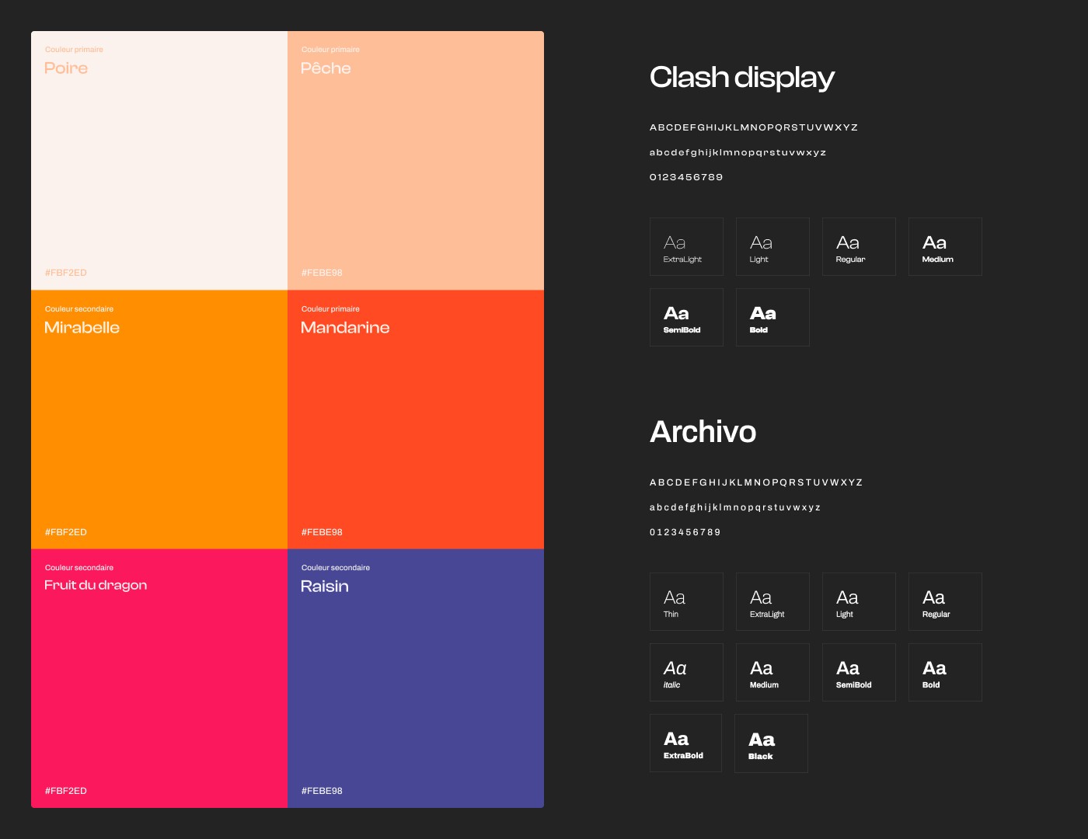Click the Raisin title text

pos(324,587)
